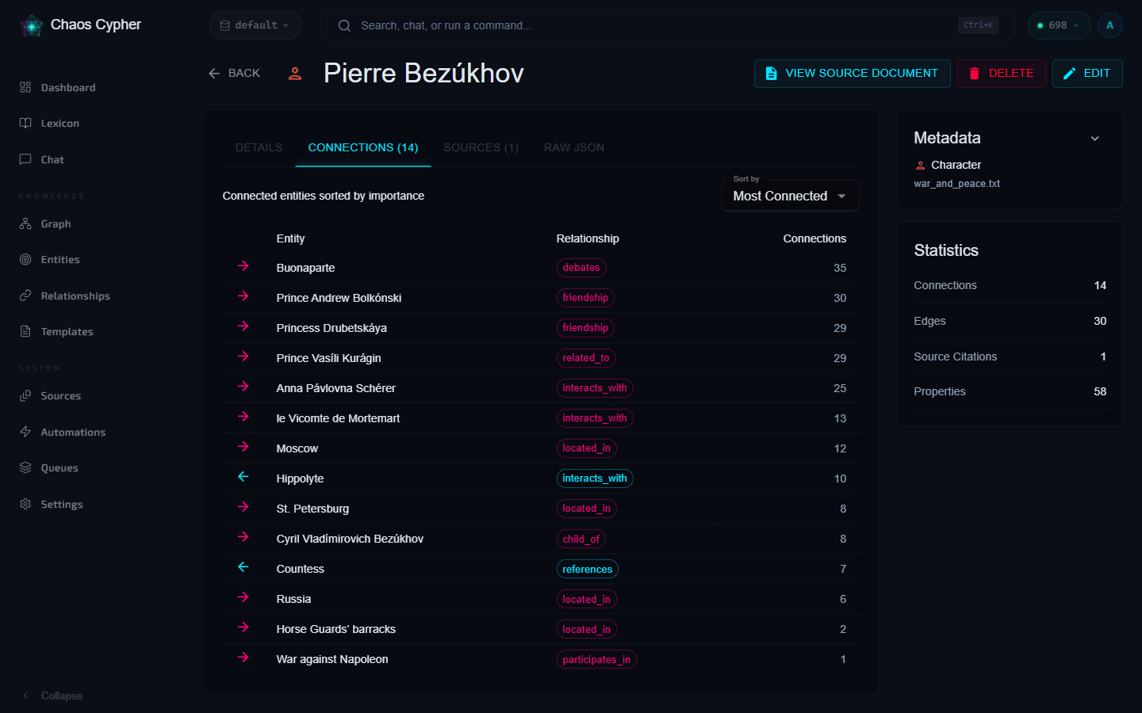Open the Settings gear icon
The width and height of the screenshot is (1142, 713).
pyautogui.click(x=25, y=504)
